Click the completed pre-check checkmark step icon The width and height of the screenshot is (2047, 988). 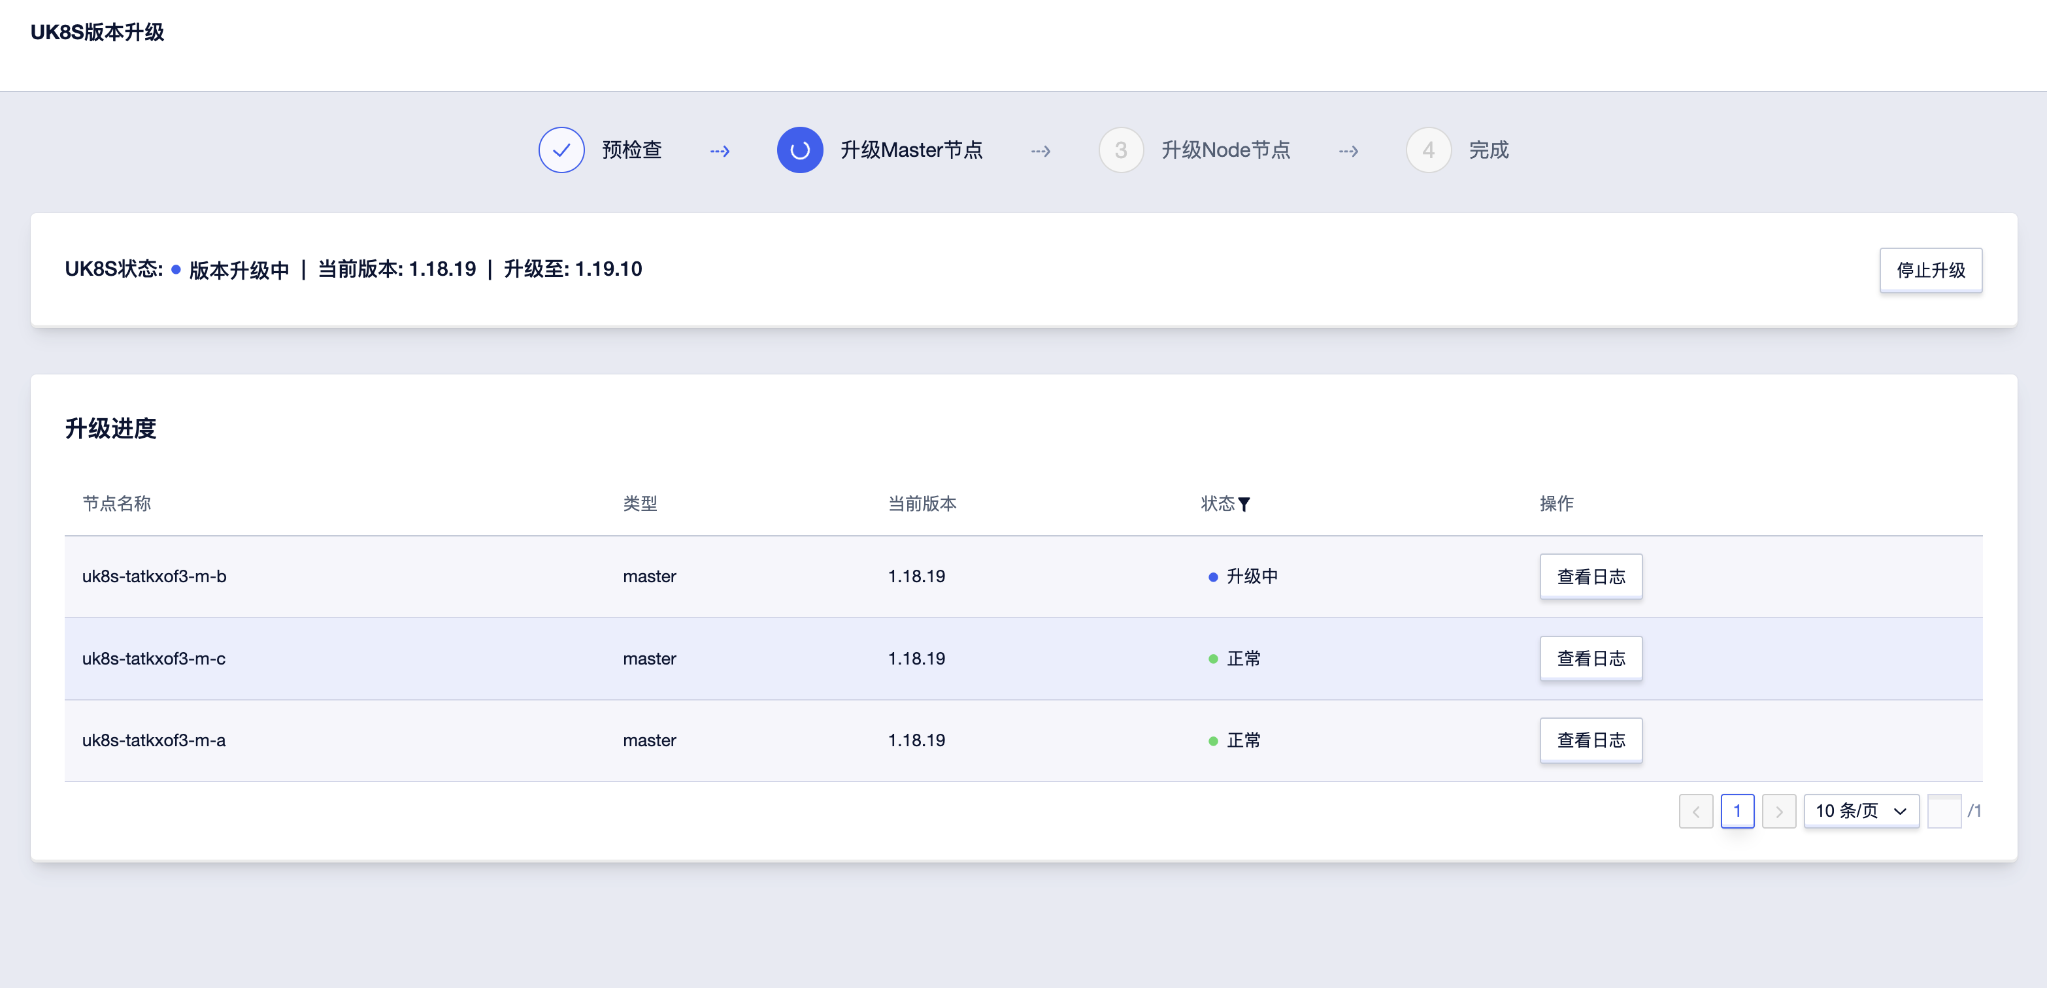click(561, 150)
